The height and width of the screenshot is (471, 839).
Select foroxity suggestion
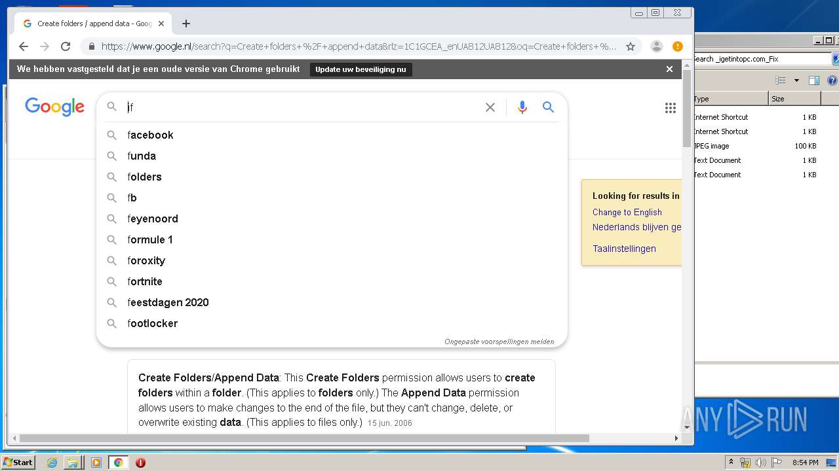(332, 260)
